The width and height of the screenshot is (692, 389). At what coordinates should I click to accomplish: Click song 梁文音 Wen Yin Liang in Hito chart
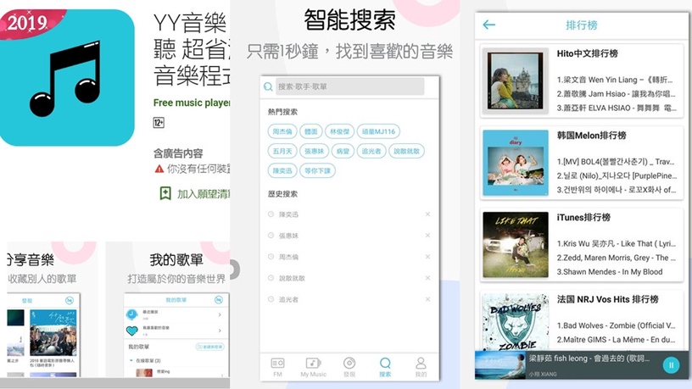point(616,80)
